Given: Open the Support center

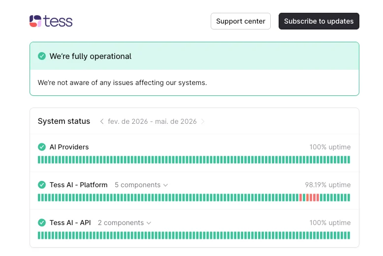Looking at the screenshot, I should point(241,21).
